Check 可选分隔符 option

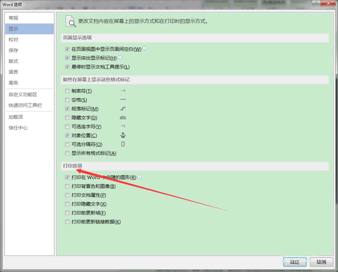[67, 144]
